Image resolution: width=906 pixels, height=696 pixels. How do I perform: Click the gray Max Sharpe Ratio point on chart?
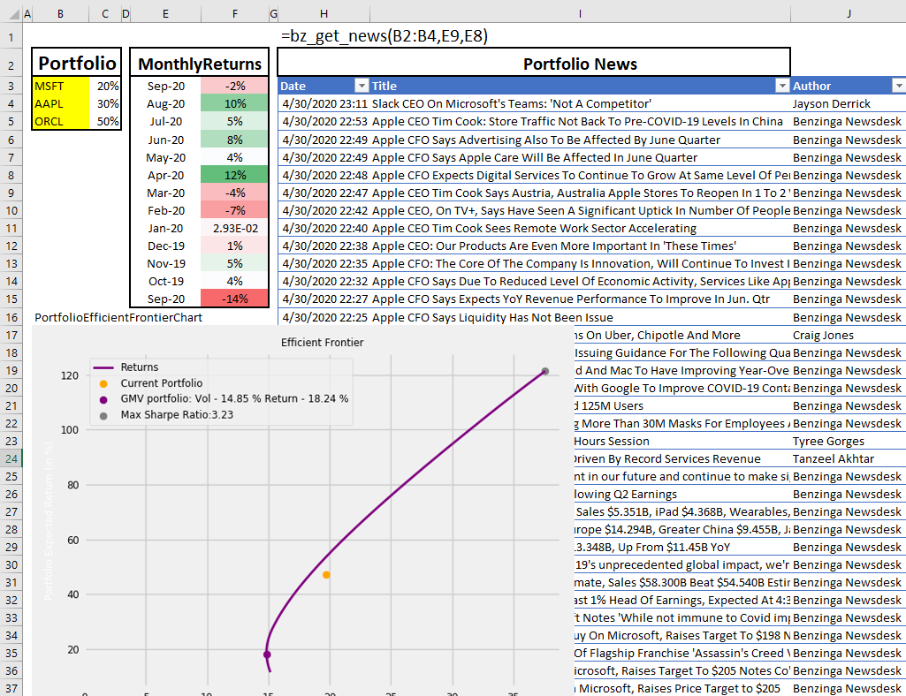coord(544,371)
